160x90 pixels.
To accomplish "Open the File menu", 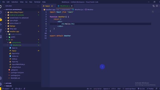I will (x=3, y=2).
